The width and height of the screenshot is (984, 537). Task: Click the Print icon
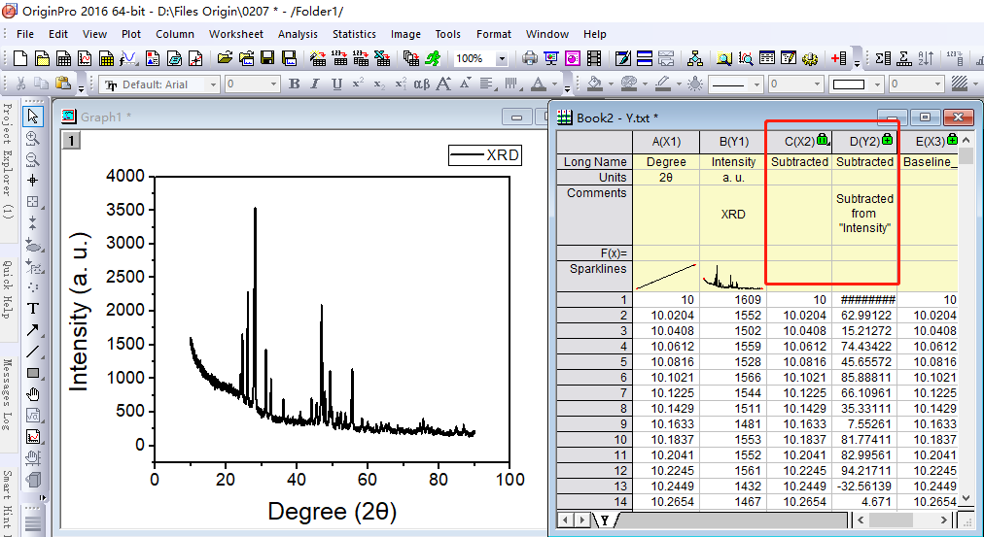(x=530, y=59)
